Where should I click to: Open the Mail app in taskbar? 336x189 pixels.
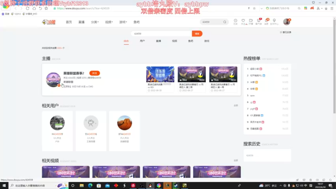(x=108, y=185)
